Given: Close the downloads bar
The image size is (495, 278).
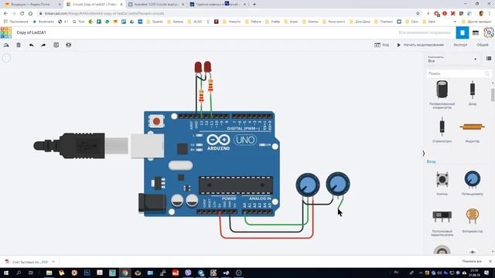Looking at the screenshot, I should [490, 261].
